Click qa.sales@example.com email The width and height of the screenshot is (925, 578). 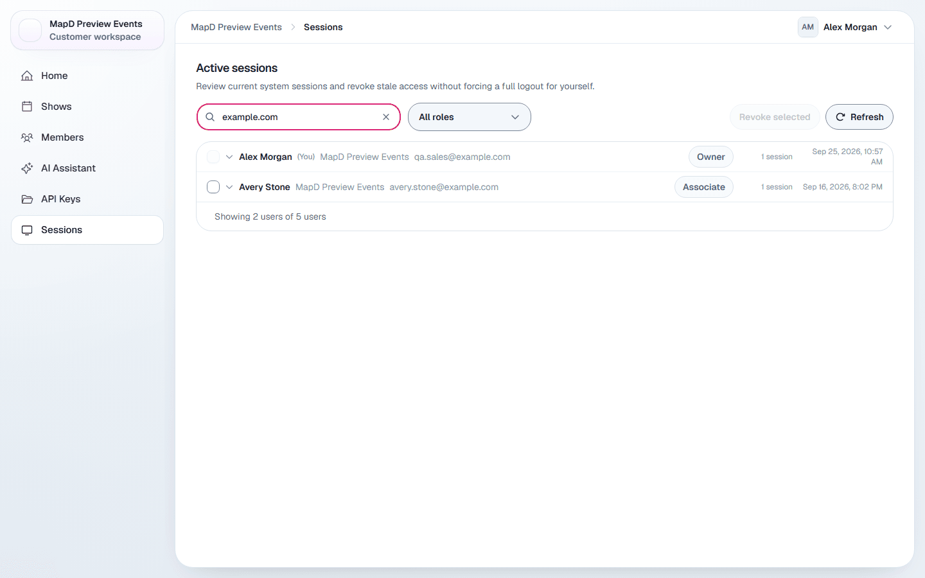click(x=463, y=157)
